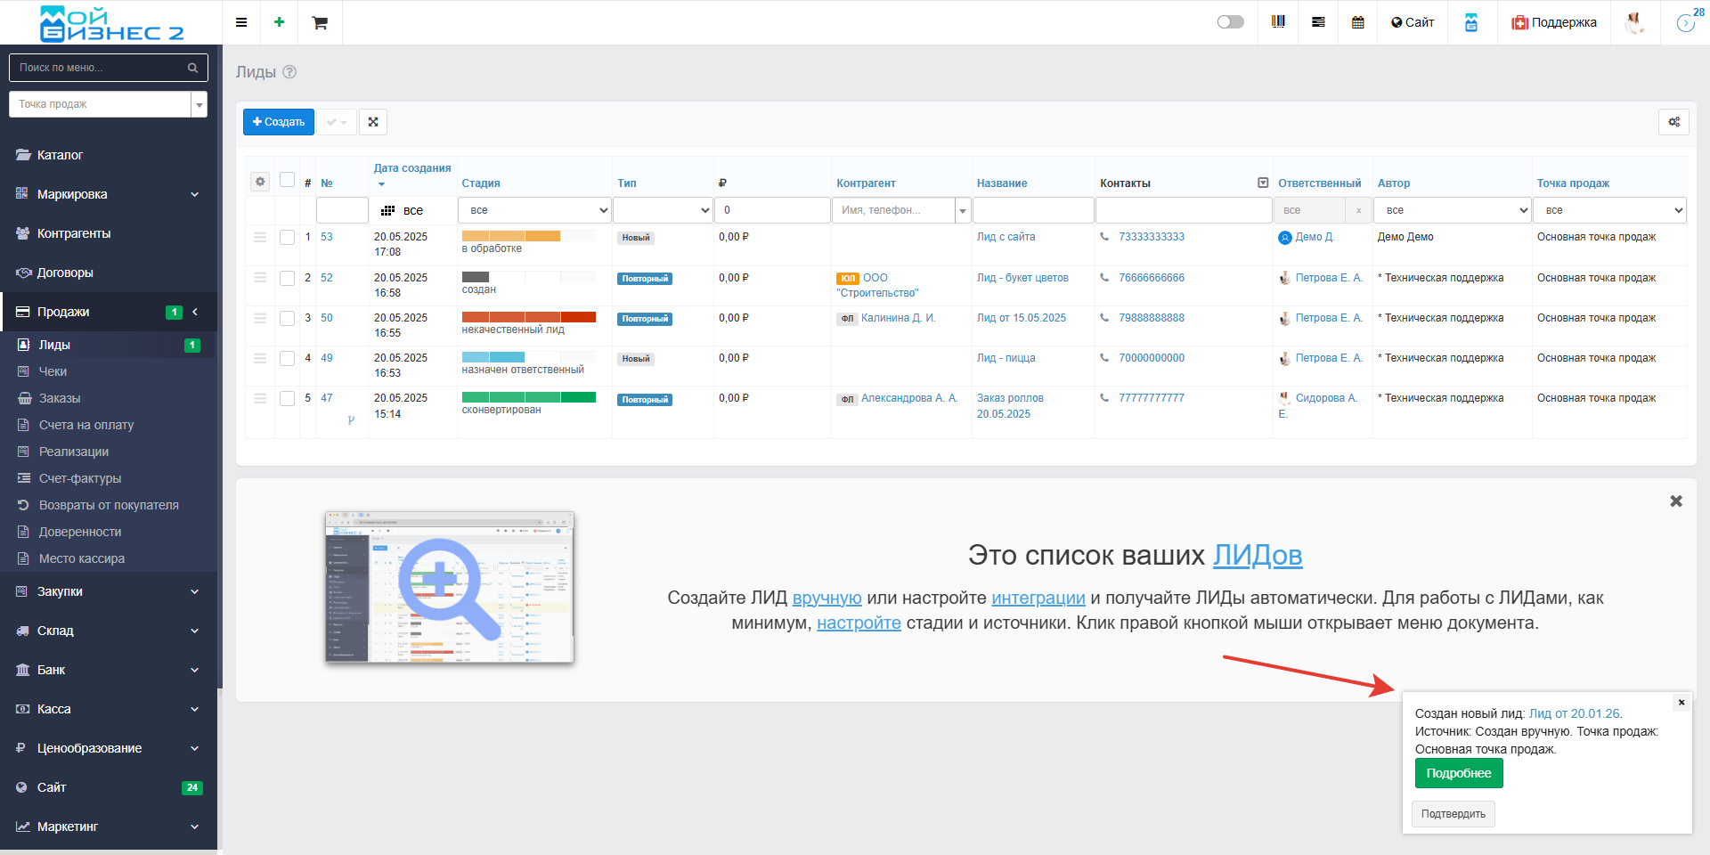Click the barcode icon in top bar

(1278, 22)
